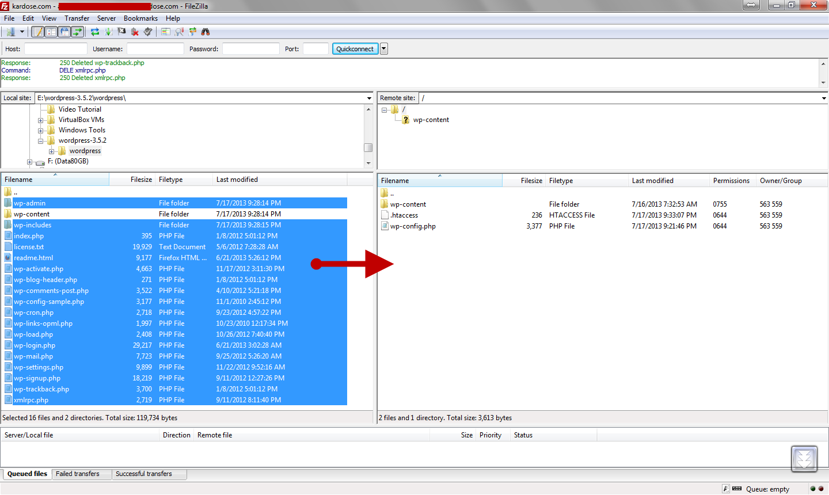This screenshot has width=829, height=495.
Task: Reconnect to the last server
Action: (x=148, y=32)
